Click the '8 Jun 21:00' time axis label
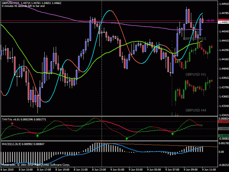 coord(81,170)
